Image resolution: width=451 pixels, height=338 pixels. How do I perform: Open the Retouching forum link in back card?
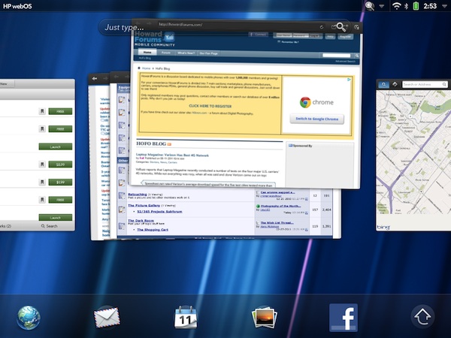pos(138,195)
